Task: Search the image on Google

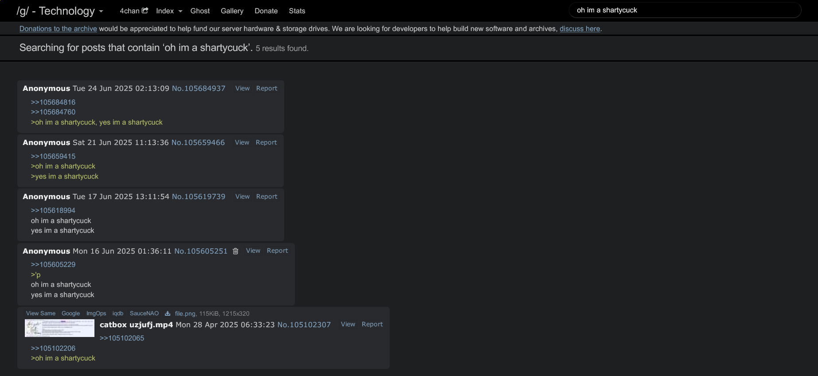Action: [71, 313]
